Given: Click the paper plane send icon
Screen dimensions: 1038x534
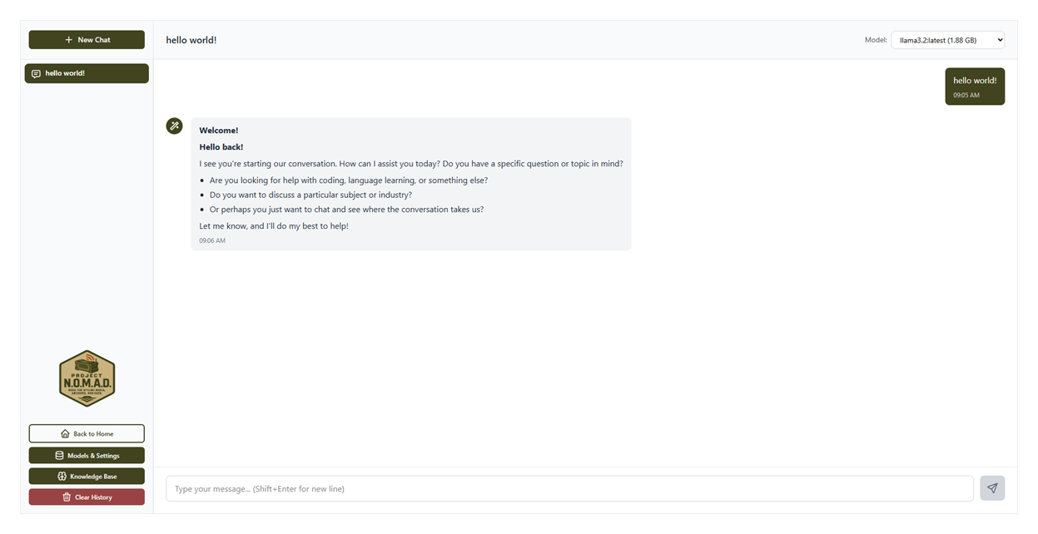Looking at the screenshot, I should 992,488.
